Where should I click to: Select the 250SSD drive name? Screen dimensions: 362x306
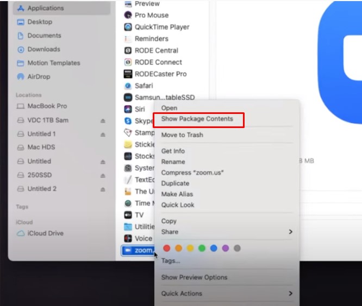pos(40,175)
